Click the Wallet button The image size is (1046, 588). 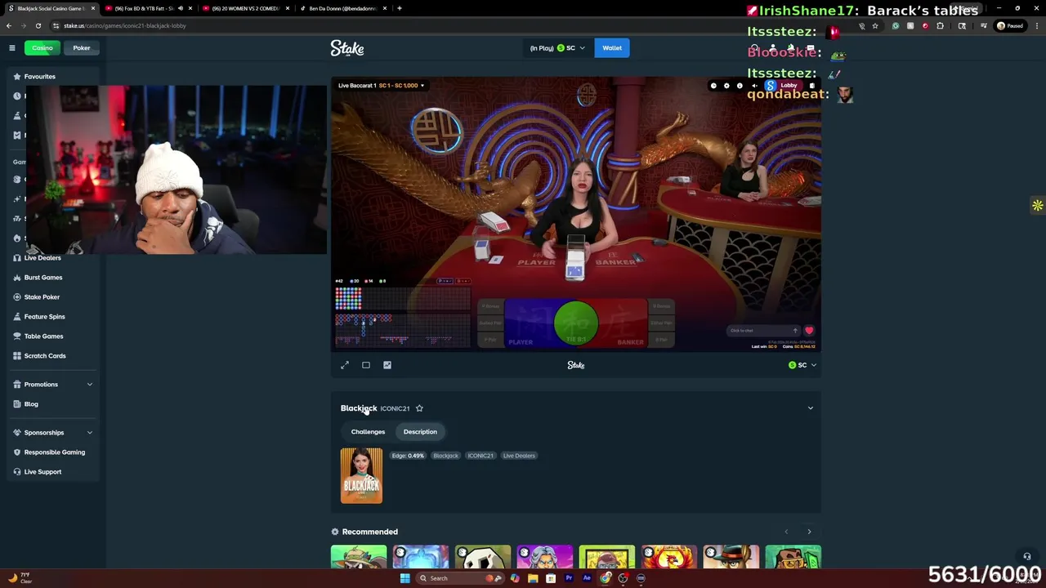coord(612,48)
